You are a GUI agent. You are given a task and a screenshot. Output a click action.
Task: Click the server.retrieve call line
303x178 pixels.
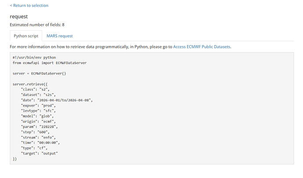click(31, 84)
